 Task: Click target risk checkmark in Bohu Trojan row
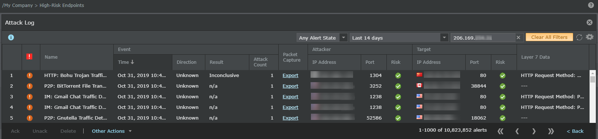(502, 76)
